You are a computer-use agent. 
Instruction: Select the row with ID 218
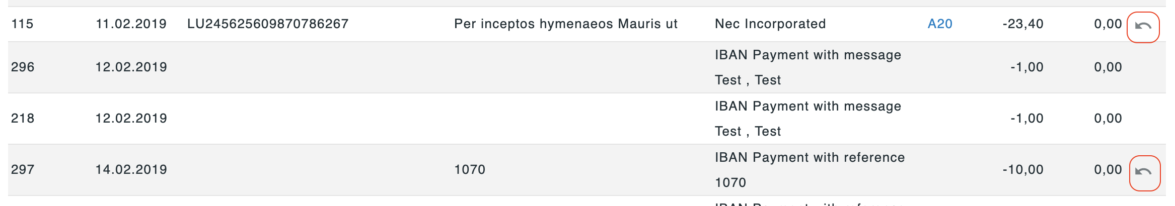click(x=586, y=119)
